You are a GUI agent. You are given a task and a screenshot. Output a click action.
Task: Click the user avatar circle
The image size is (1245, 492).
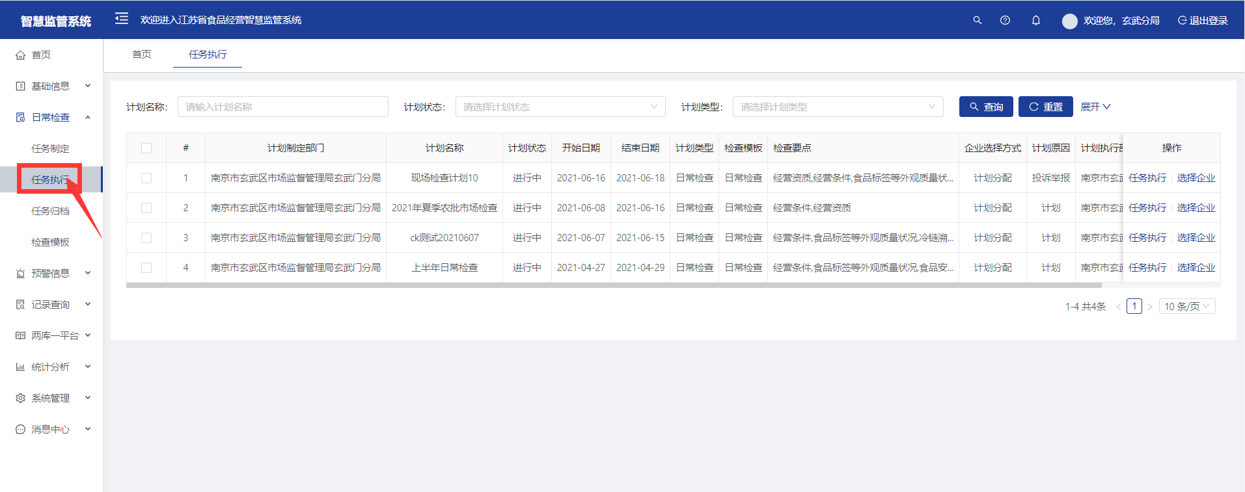coord(1069,21)
